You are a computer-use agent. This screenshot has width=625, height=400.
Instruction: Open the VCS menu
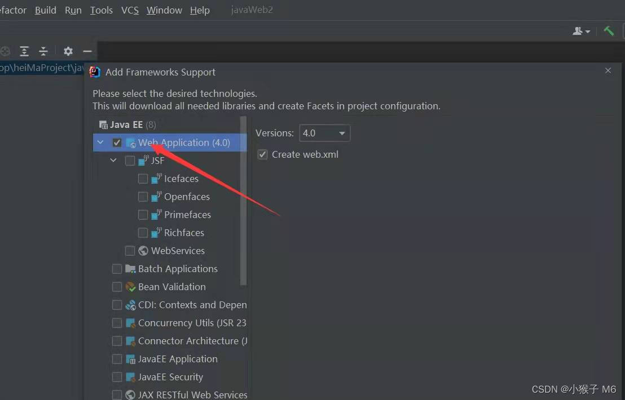(x=130, y=10)
